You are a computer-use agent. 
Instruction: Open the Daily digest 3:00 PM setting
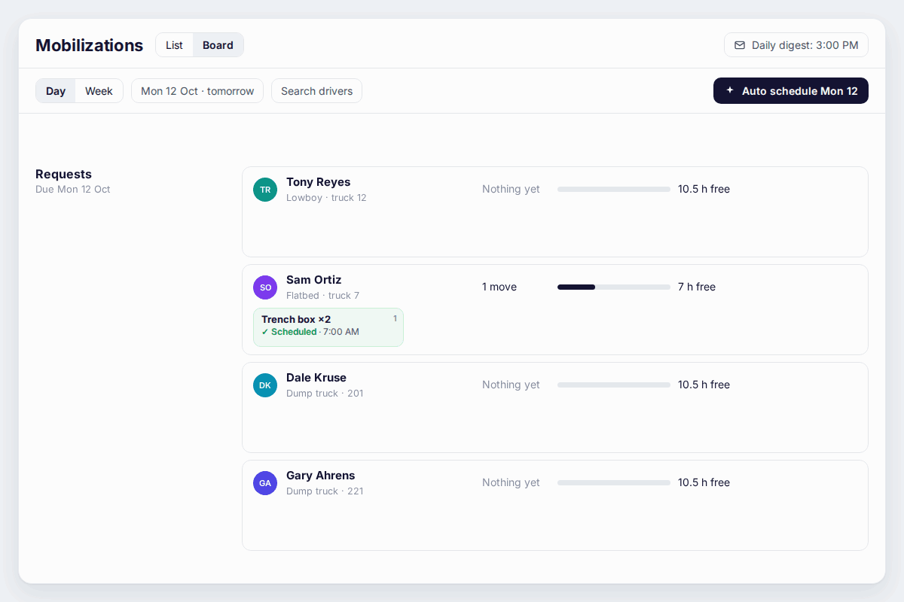(796, 45)
